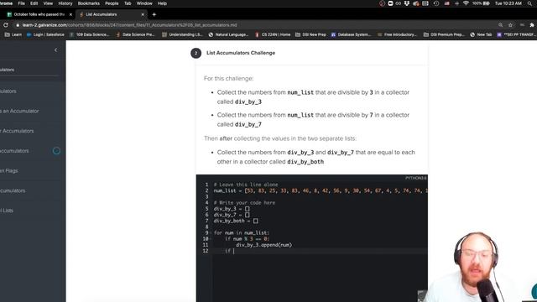Image resolution: width=537 pixels, height=302 pixels.
Task: Open the People menu
Action: click(112, 3)
